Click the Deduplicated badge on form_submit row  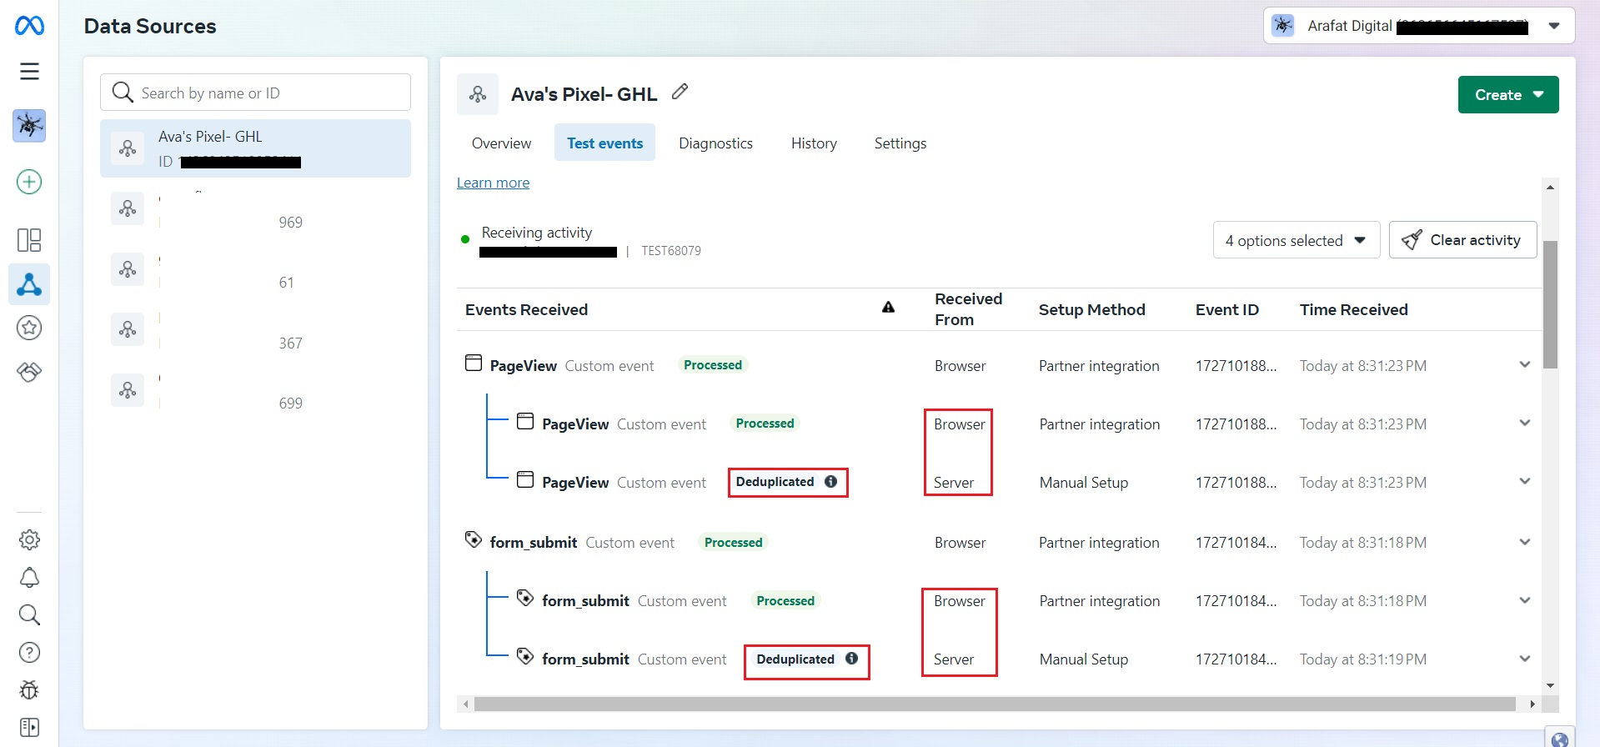795,659
